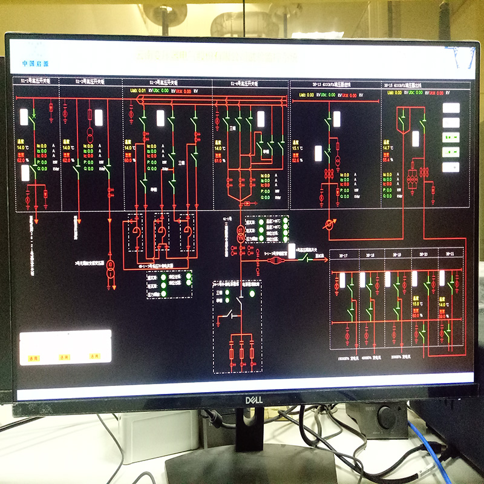Click the bottom-left grounded transformer symbol
484x484 pixels.
111,268
